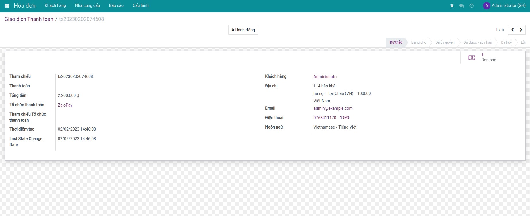Open the Khách hàng menu
This screenshot has width=530, height=216.
(x=55, y=5)
